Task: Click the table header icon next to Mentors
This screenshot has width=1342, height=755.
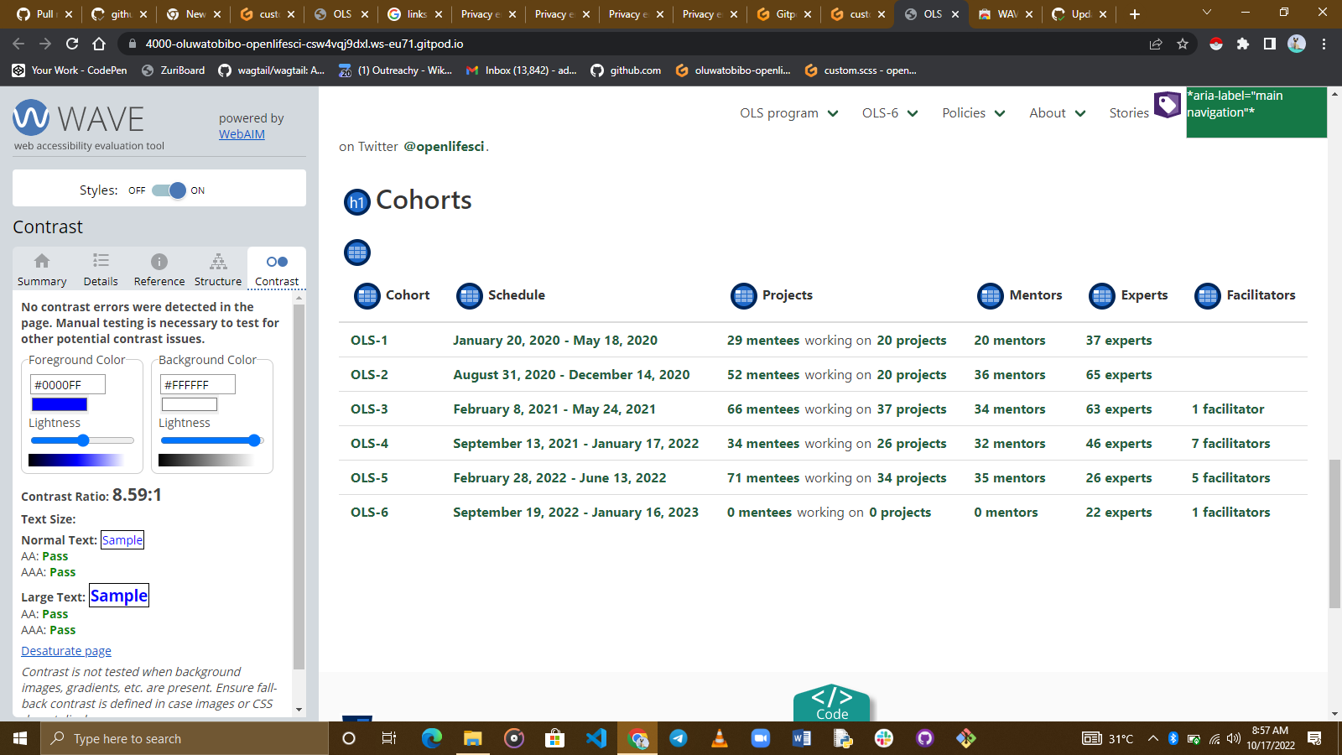Action: [991, 296]
